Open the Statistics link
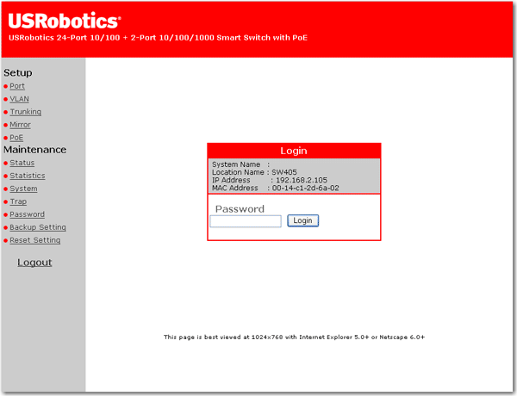This screenshot has height=396, width=517. (28, 176)
